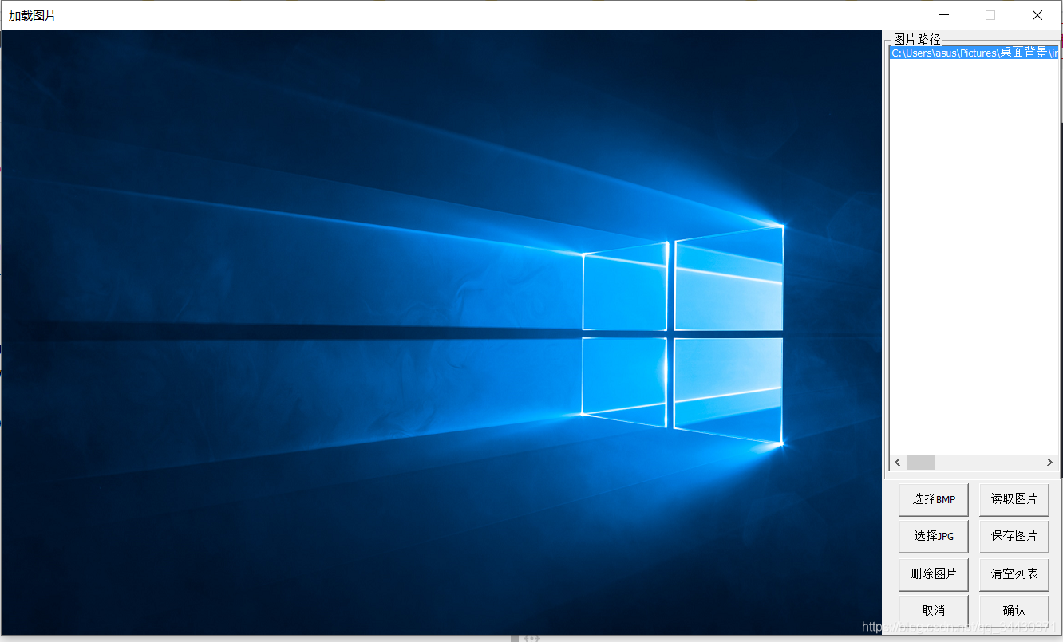Click the loaded Windows wallpaper image

tap(441, 333)
